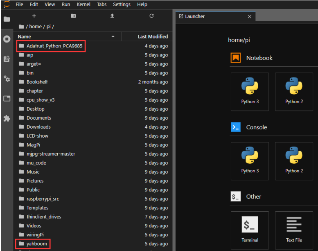Select the yahboom folder
This screenshot has height=251, width=318.
[93, 244]
